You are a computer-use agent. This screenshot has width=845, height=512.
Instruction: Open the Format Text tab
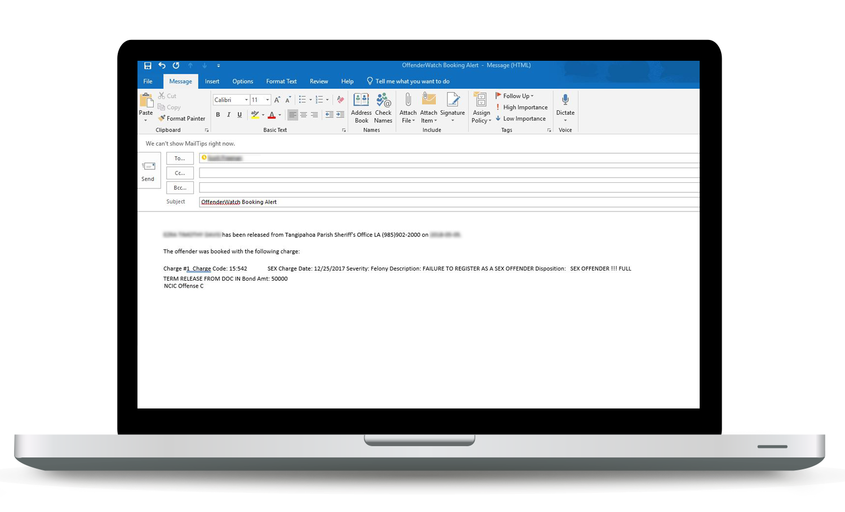pyautogui.click(x=281, y=81)
